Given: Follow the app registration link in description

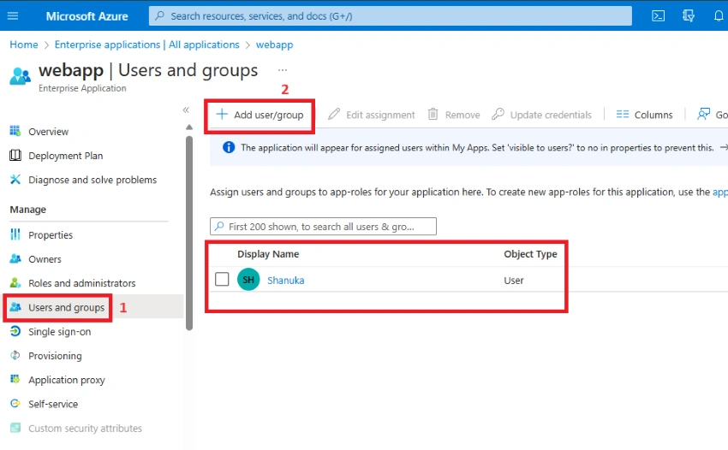Looking at the screenshot, I should pyautogui.click(x=720, y=192).
